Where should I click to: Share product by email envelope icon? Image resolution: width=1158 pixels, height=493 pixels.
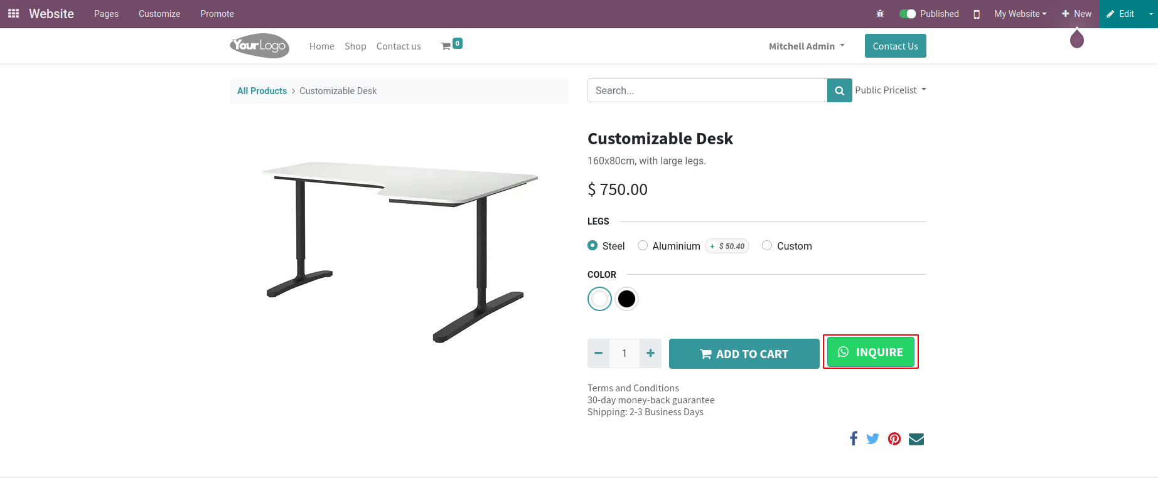pos(916,438)
